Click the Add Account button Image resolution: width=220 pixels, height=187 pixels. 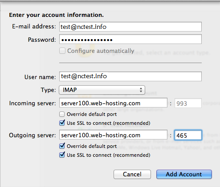[x=184, y=174]
